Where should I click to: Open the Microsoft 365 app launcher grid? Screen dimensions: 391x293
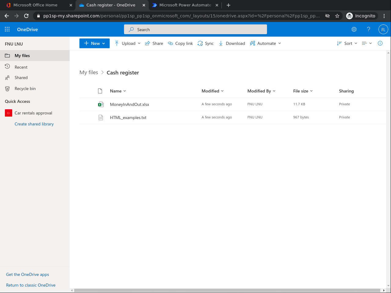7,29
